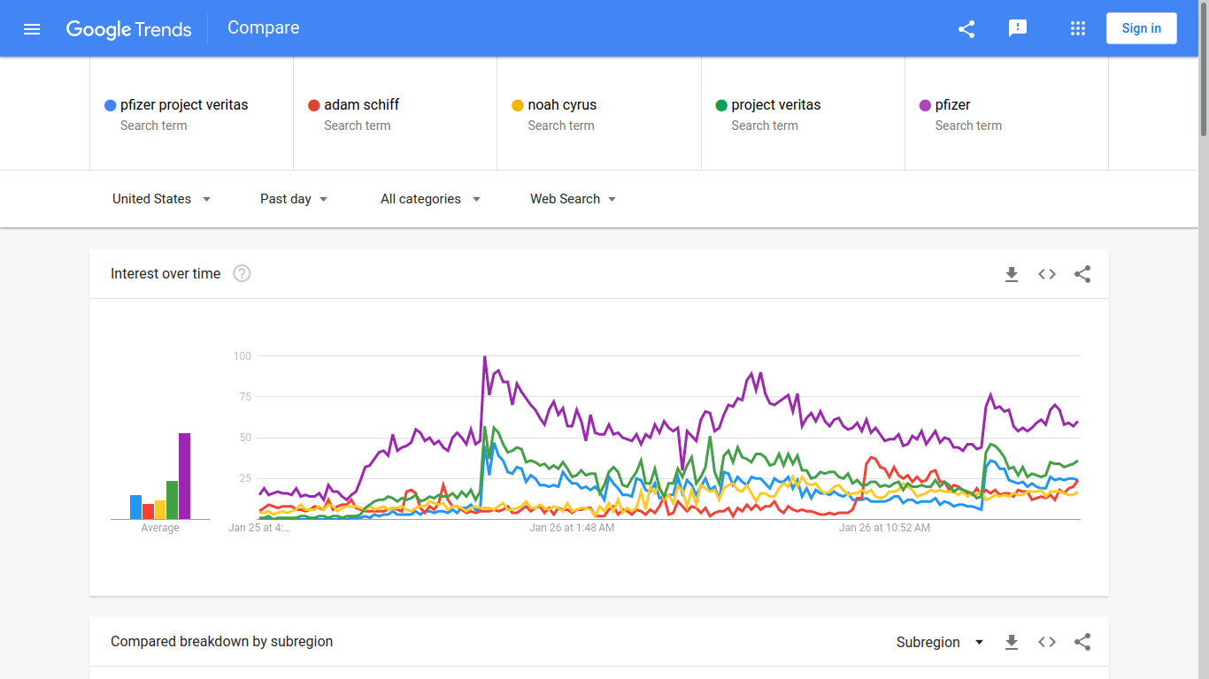Click the 'Interest over time' heading
Viewport: 1209px width, 679px height.
pos(166,274)
